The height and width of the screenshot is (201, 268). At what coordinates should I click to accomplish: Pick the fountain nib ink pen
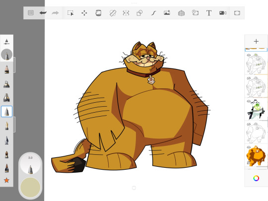(6, 126)
